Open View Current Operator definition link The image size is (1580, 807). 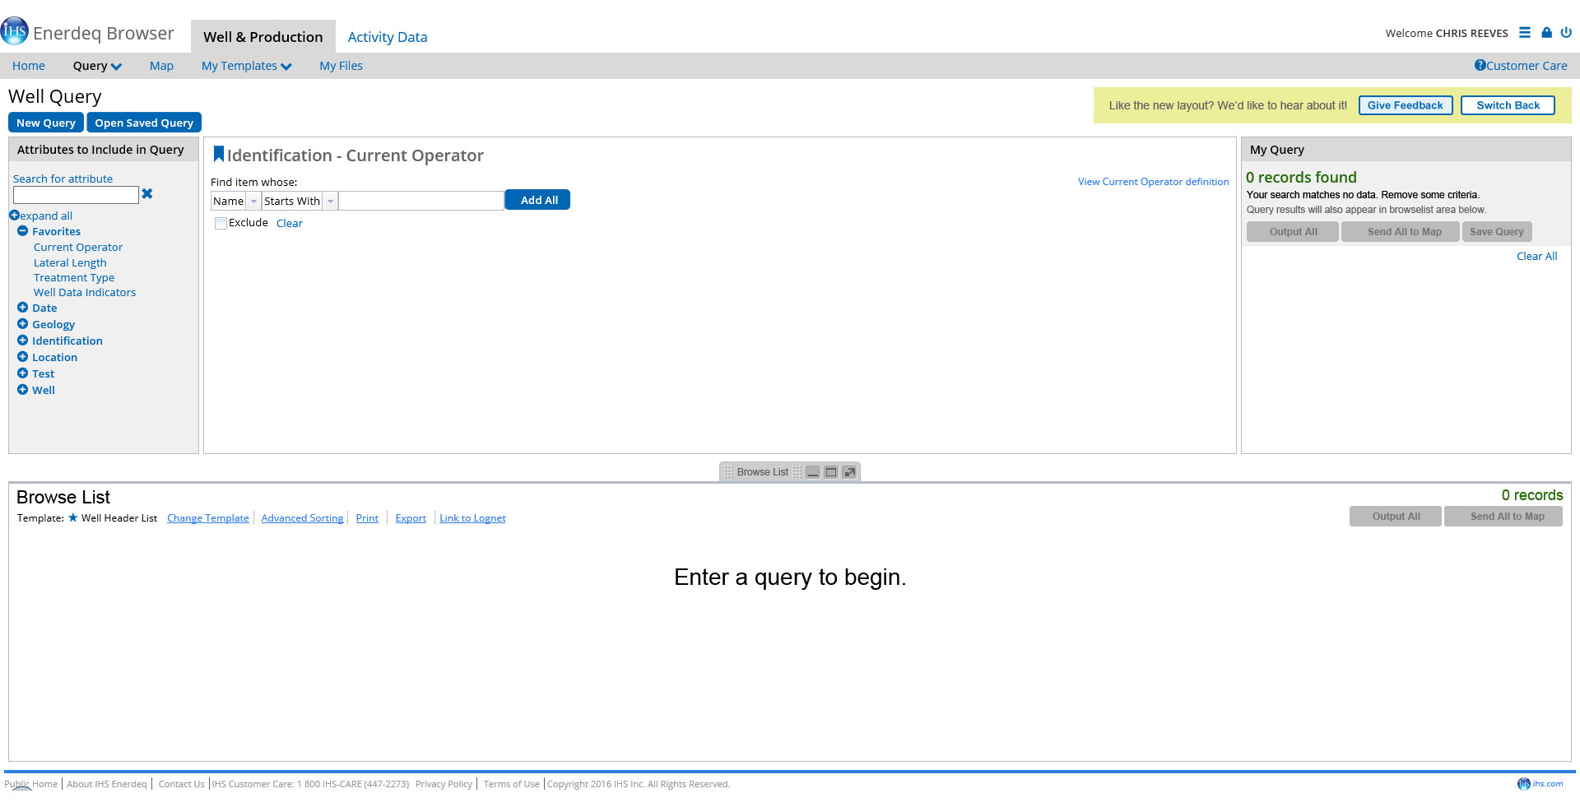(1153, 182)
